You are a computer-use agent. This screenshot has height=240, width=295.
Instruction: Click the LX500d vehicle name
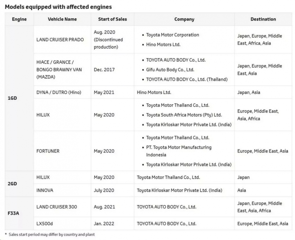point(44,224)
